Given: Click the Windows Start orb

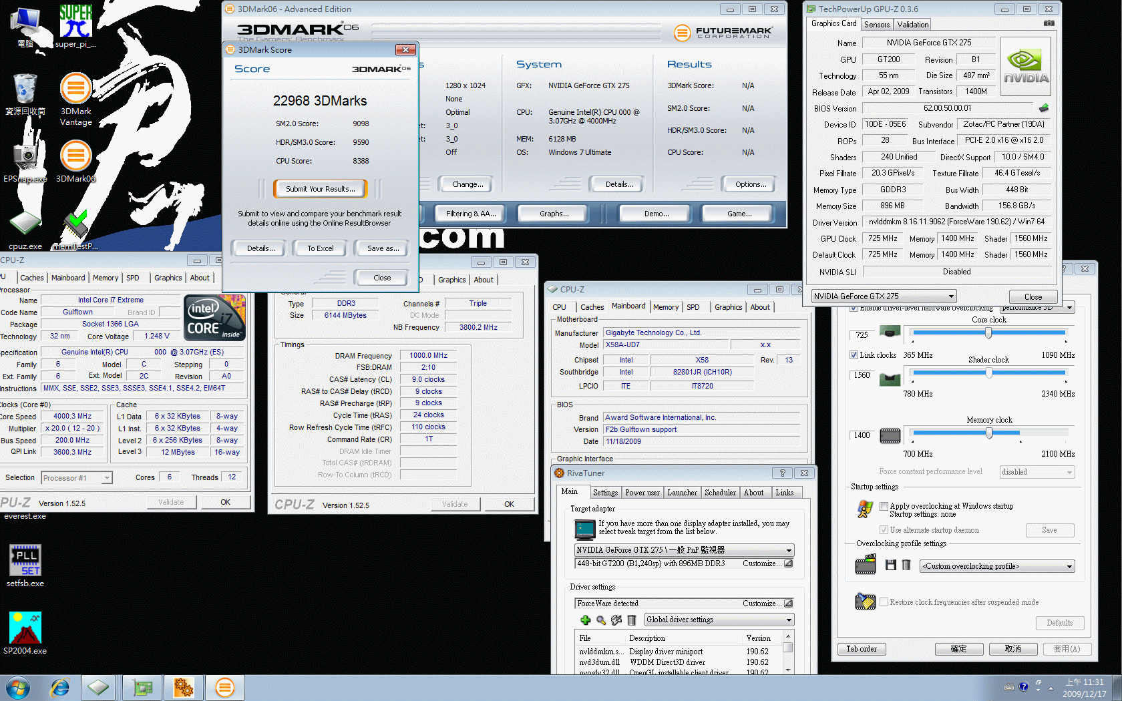Looking at the screenshot, I should 17,687.
